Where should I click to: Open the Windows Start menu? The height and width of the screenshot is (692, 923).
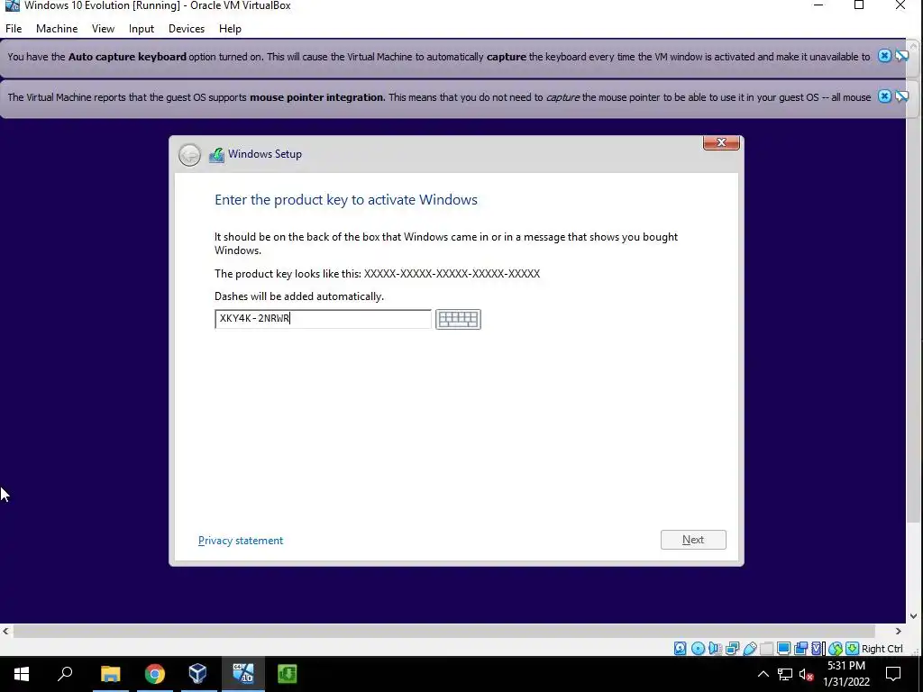pos(22,674)
